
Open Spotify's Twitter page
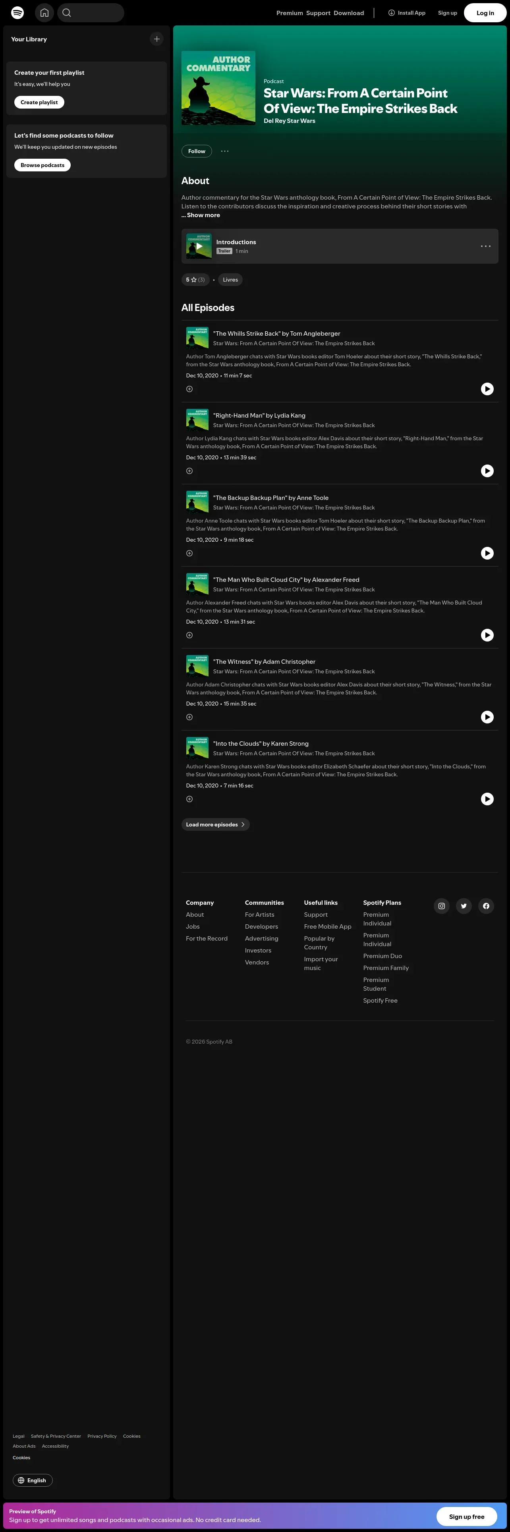[x=464, y=906]
